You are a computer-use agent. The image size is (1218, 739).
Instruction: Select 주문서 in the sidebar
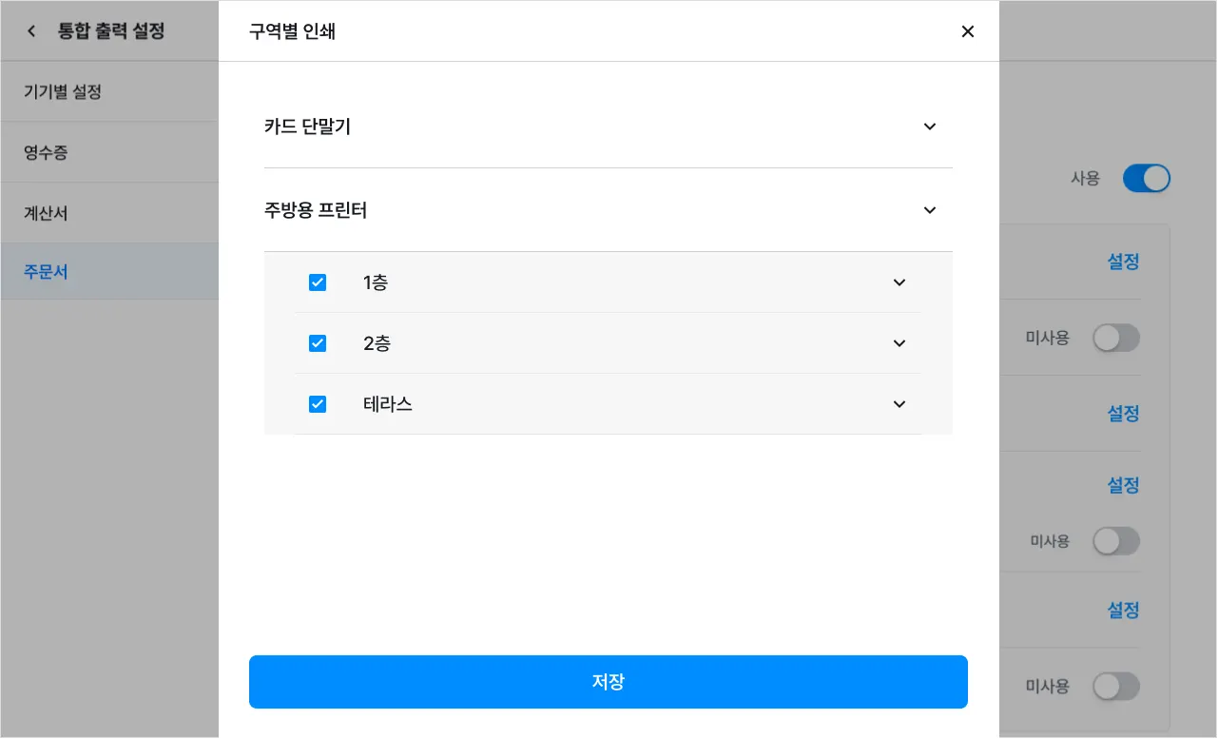point(46,272)
